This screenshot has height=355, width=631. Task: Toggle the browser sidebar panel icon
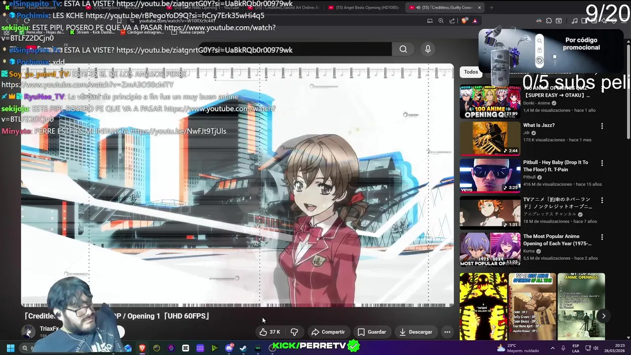(x=585, y=21)
